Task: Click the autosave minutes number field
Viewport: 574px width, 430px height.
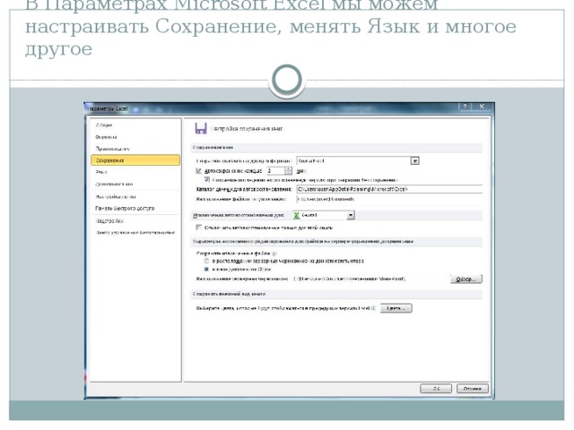Action: [275, 171]
